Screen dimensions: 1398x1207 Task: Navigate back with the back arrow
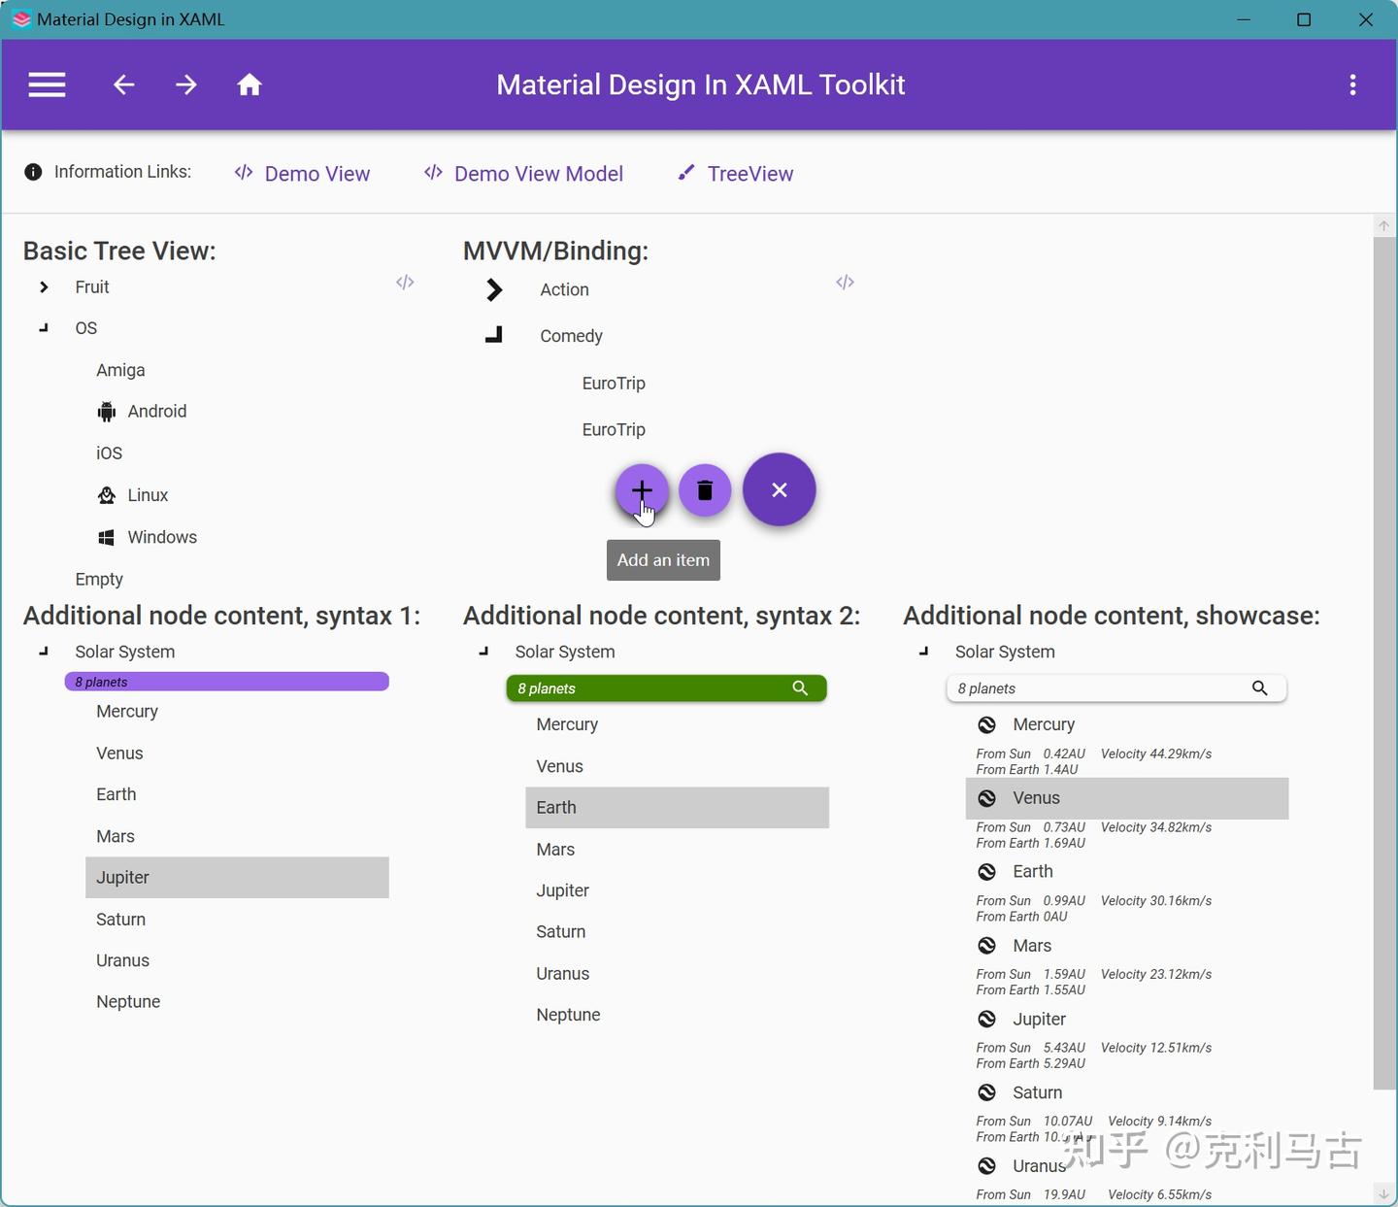(x=124, y=84)
